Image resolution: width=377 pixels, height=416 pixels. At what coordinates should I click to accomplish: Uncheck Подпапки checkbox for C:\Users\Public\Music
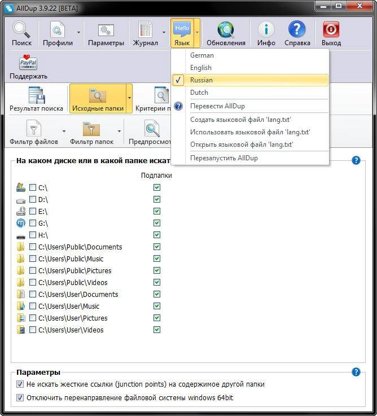click(157, 259)
